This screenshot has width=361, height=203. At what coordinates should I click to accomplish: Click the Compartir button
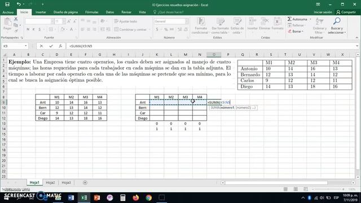pyautogui.click(x=346, y=12)
